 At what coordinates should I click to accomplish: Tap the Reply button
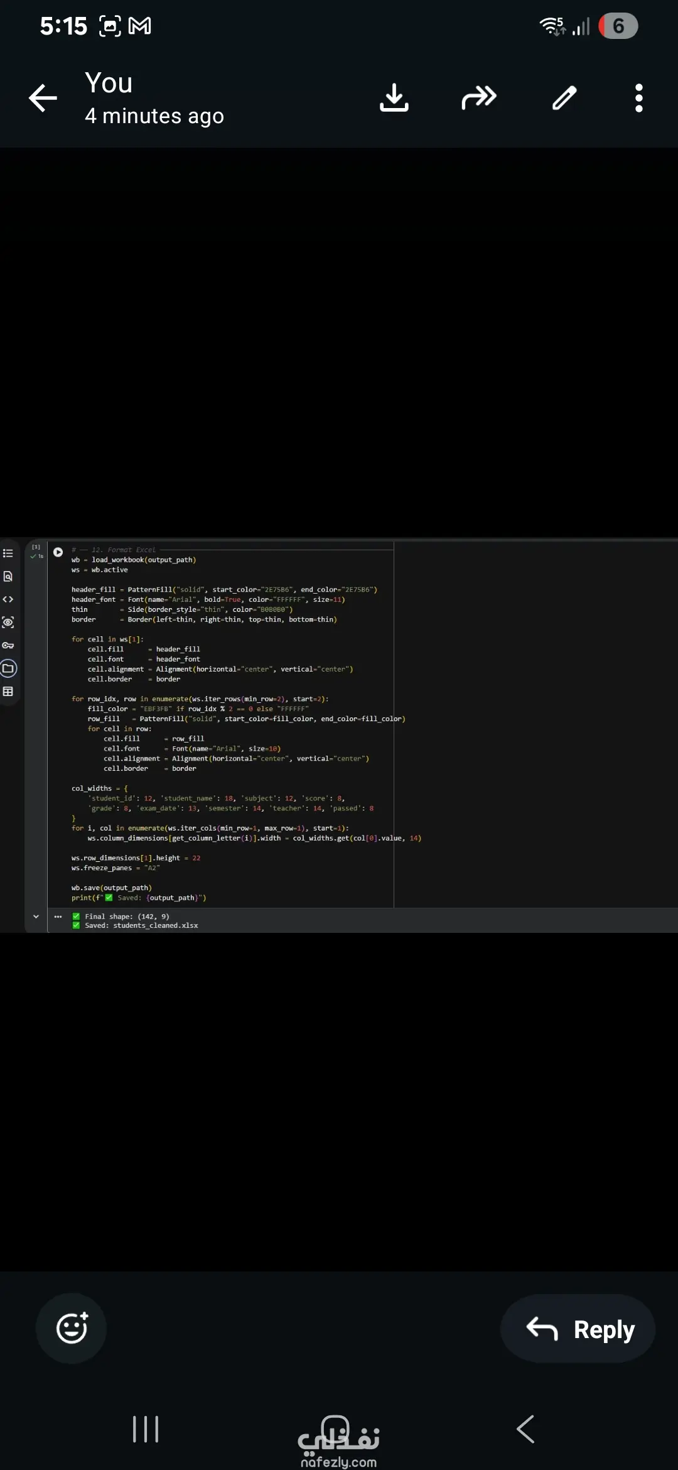(x=578, y=1328)
